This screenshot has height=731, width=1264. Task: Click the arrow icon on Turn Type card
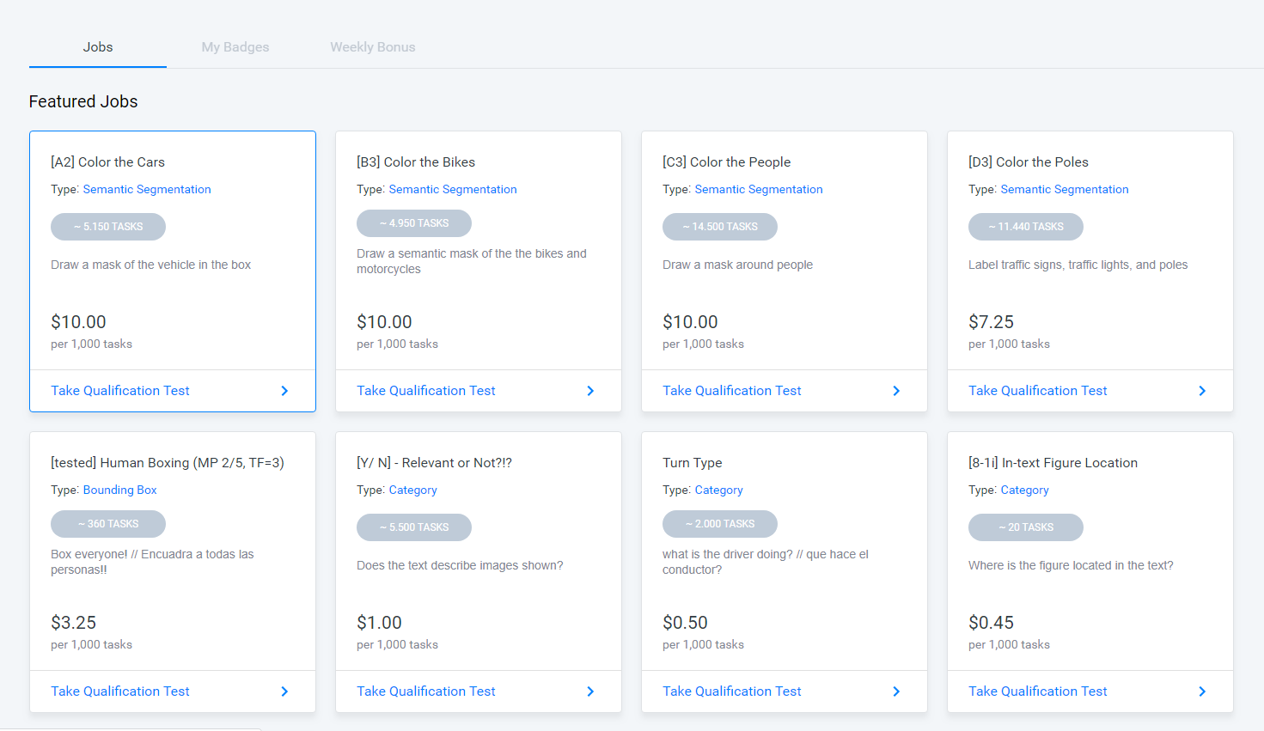click(896, 691)
